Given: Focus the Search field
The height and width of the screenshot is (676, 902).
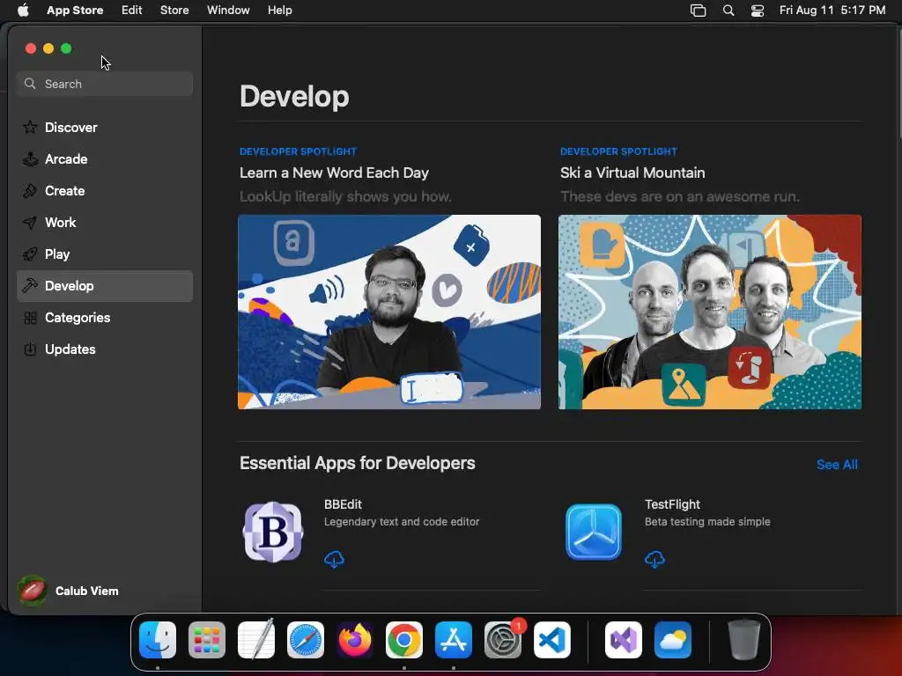Looking at the screenshot, I should (105, 84).
